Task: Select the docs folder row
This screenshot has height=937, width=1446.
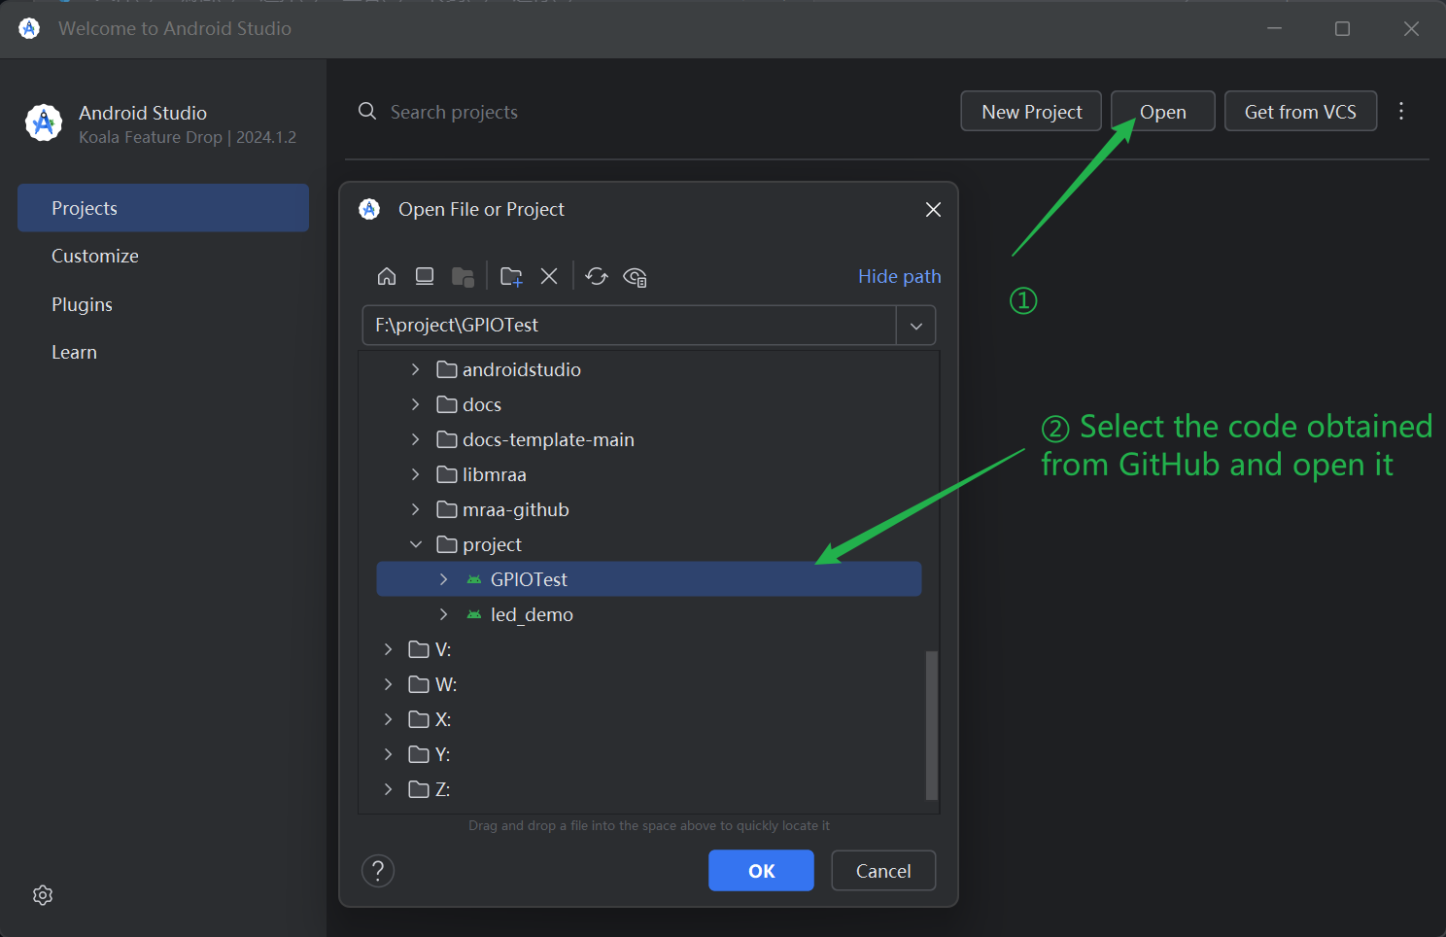Action: [649, 404]
